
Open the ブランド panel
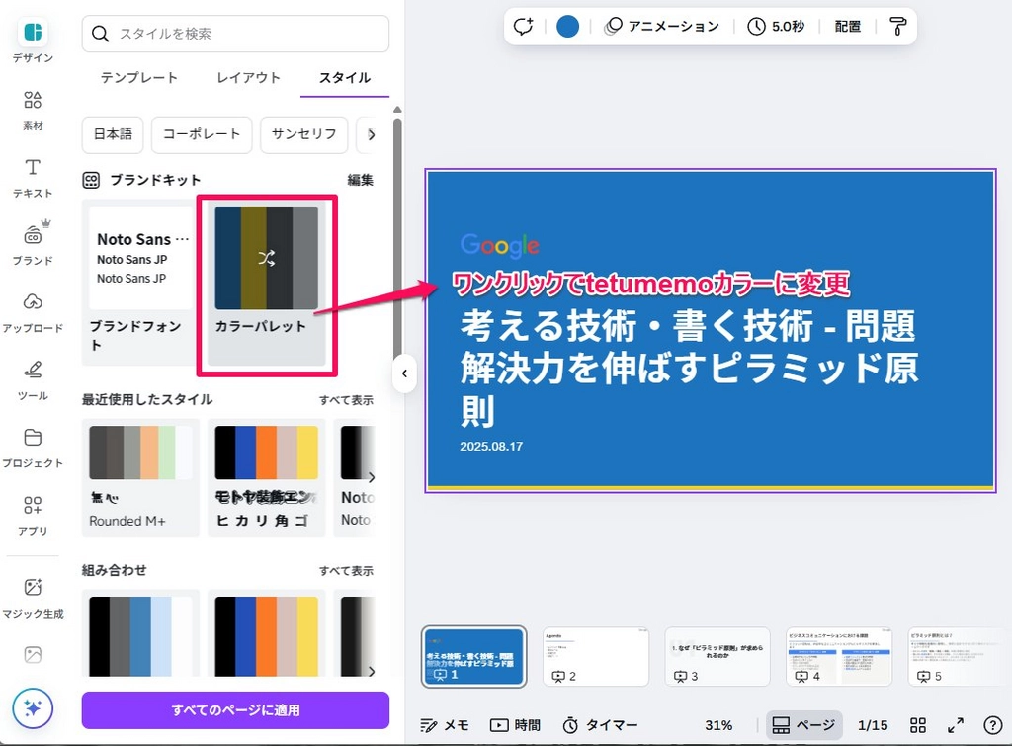coord(33,244)
